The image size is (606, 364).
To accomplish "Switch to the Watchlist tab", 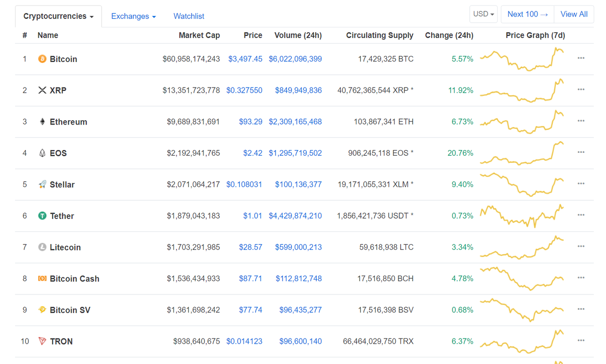I will [x=189, y=17].
